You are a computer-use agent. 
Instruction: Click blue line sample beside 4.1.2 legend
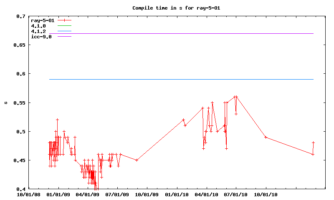coord(65,31)
